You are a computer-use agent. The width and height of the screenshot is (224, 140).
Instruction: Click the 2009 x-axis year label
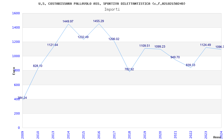tap(23, 135)
